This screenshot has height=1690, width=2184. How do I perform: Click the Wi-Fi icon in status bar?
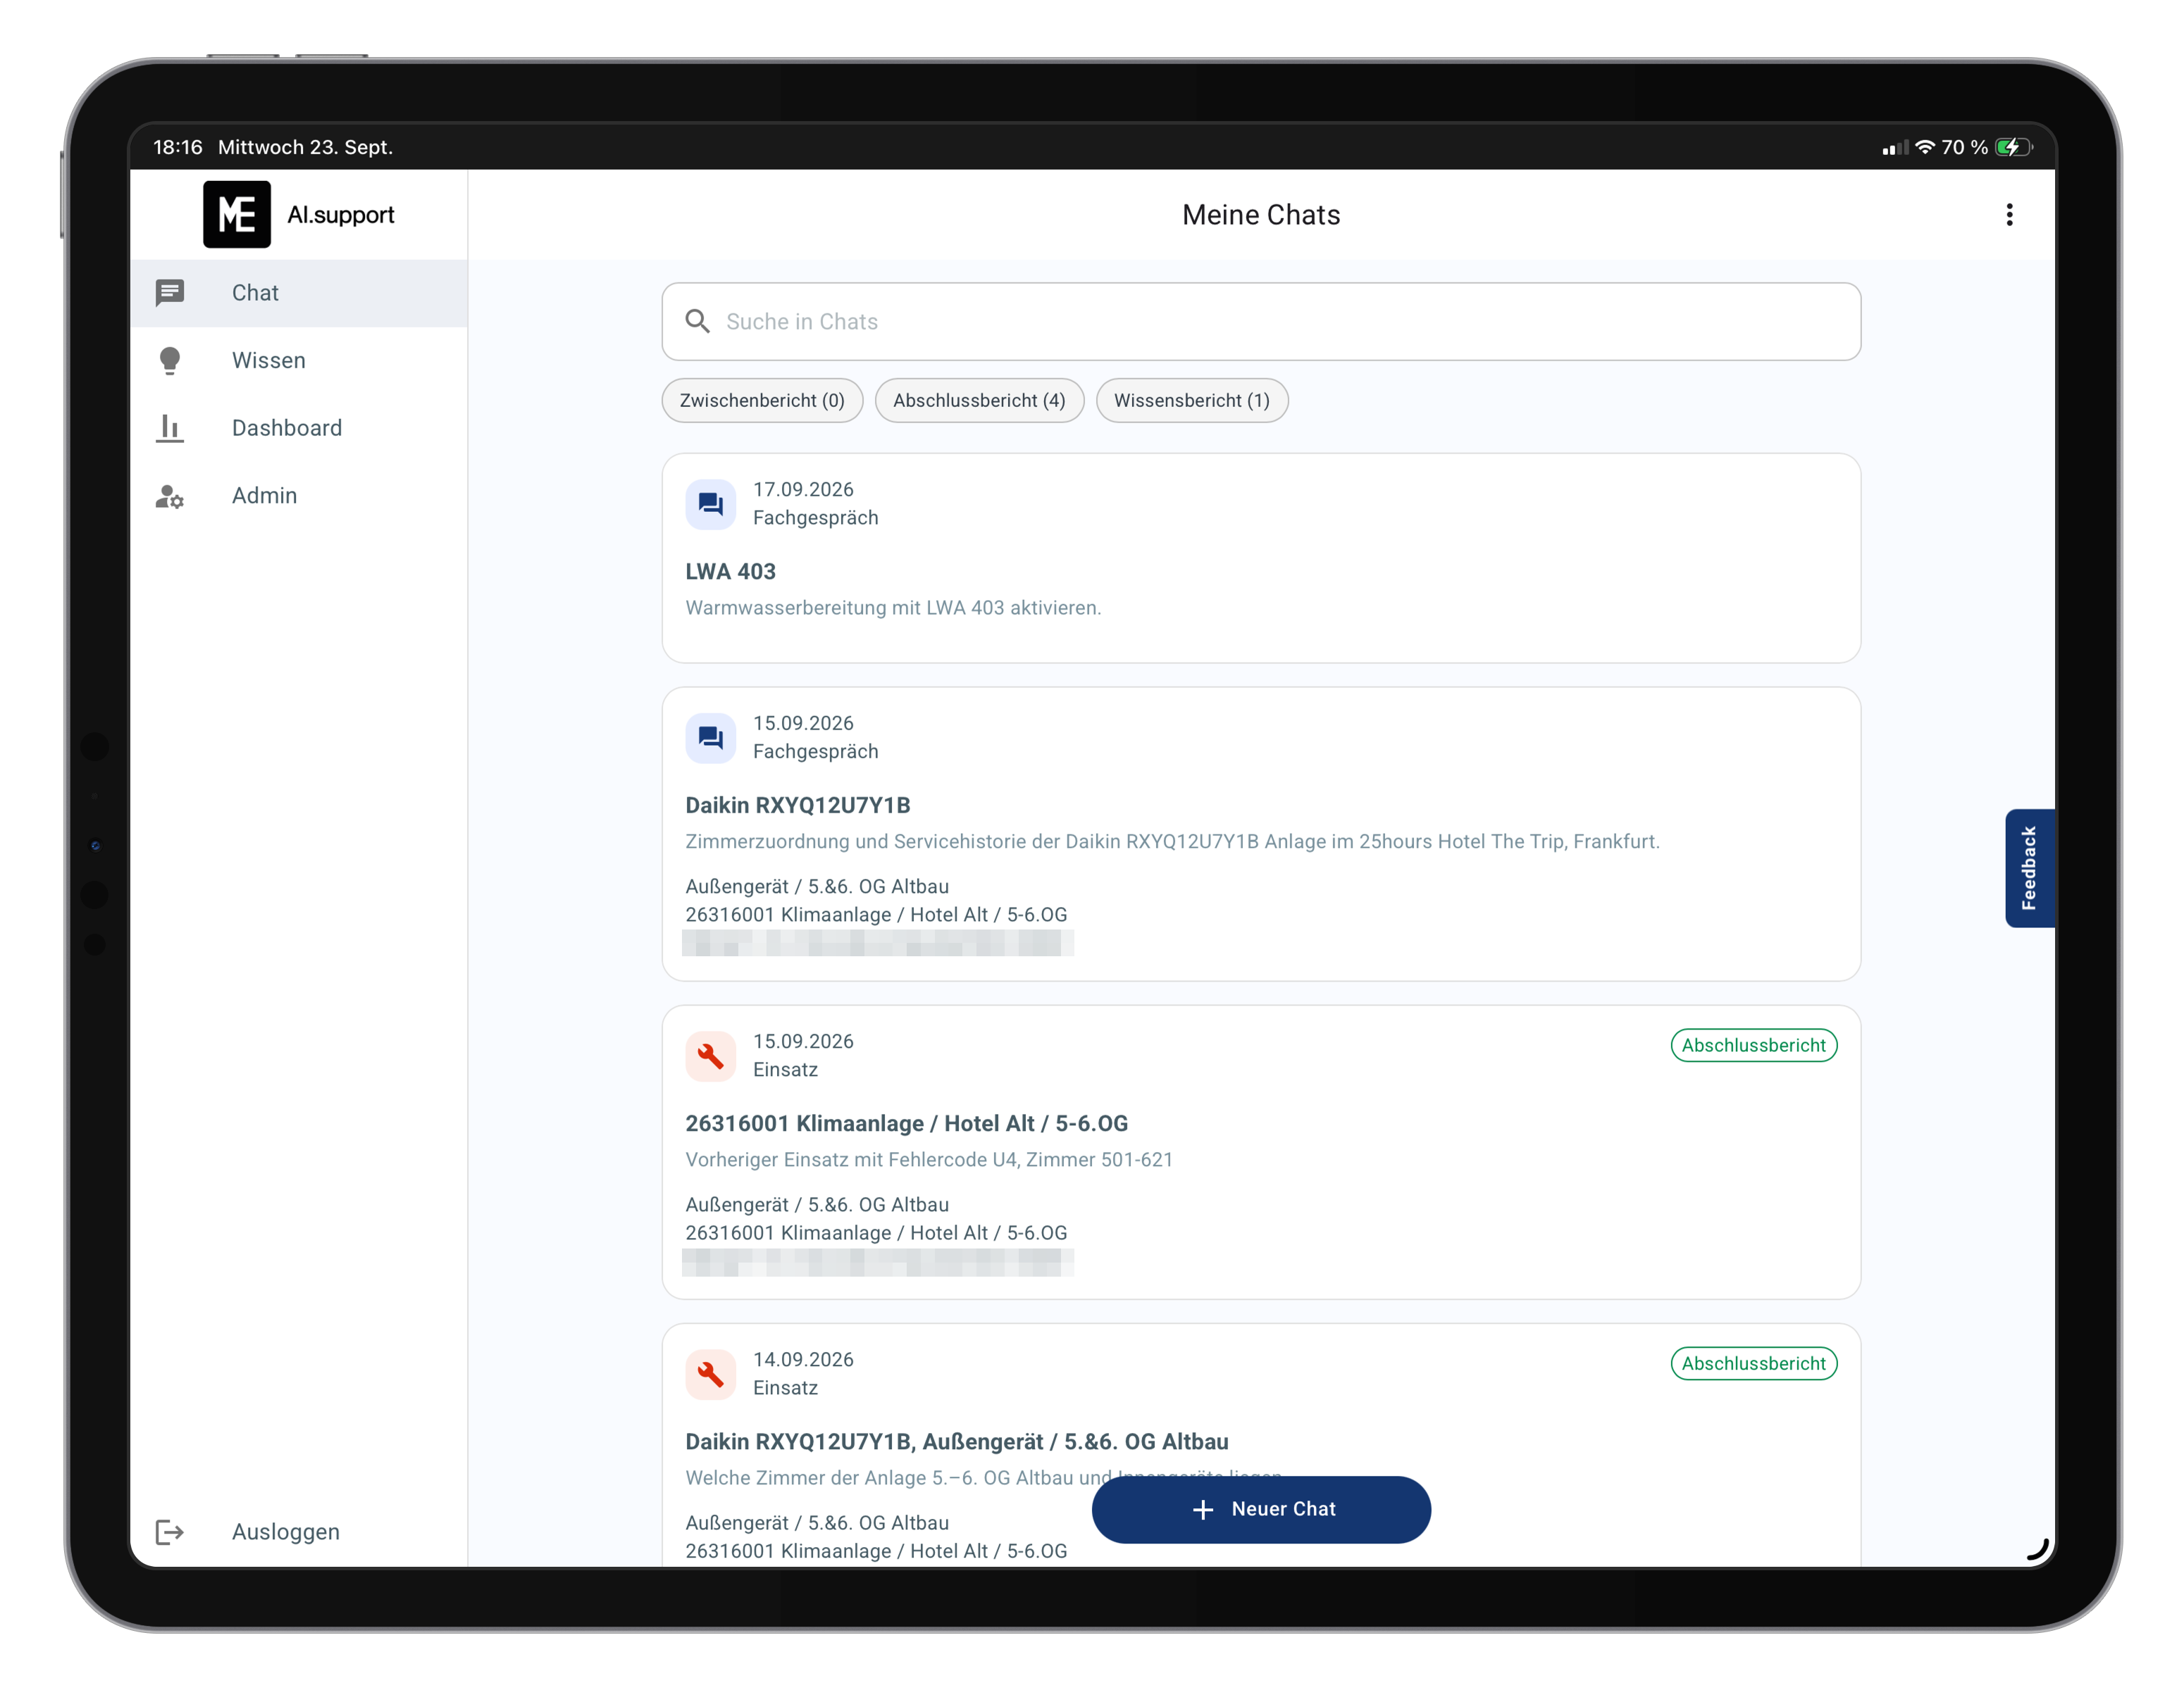pos(1924,147)
